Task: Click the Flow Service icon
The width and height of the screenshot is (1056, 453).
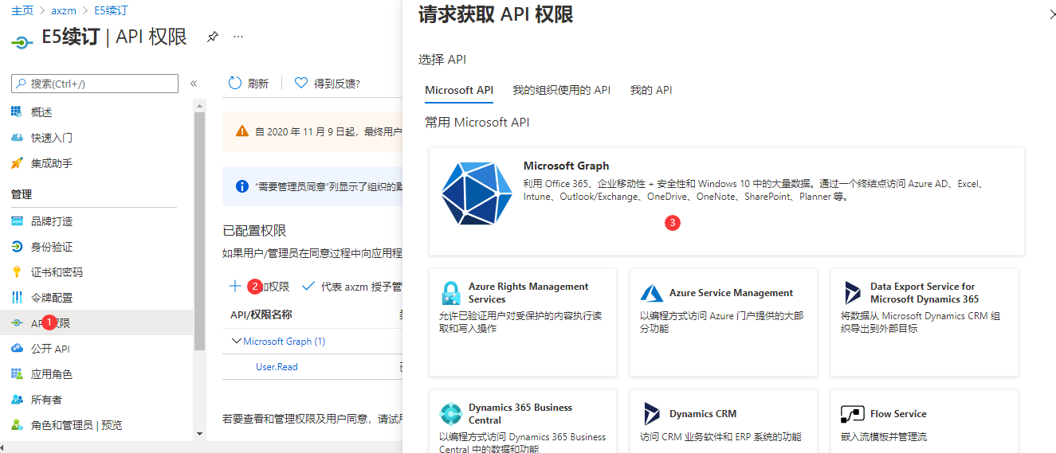Action: tap(853, 414)
